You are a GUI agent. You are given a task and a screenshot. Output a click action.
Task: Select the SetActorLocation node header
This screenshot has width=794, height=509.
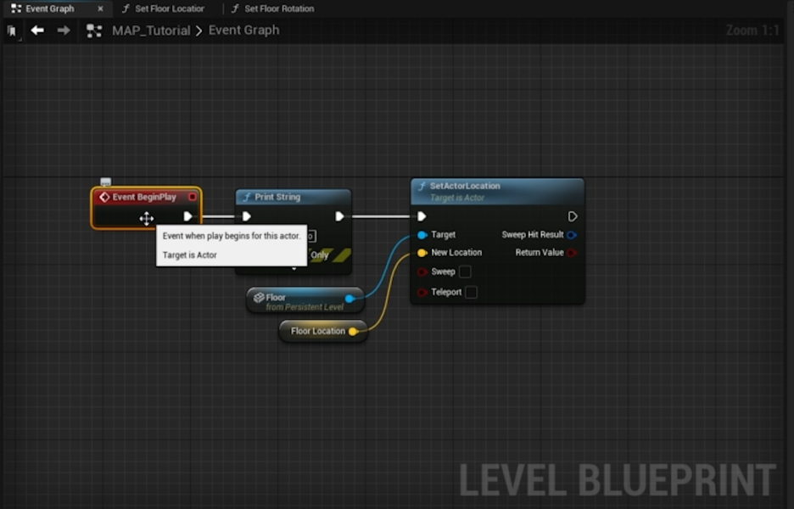click(497, 192)
